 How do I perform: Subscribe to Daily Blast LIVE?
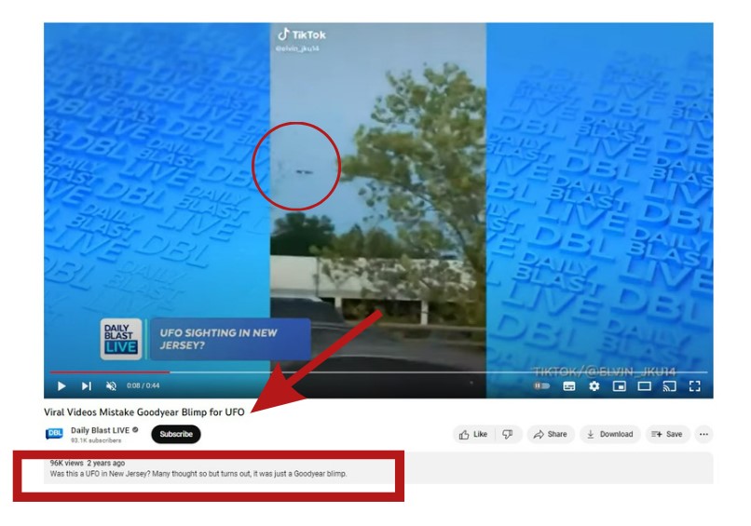point(175,434)
